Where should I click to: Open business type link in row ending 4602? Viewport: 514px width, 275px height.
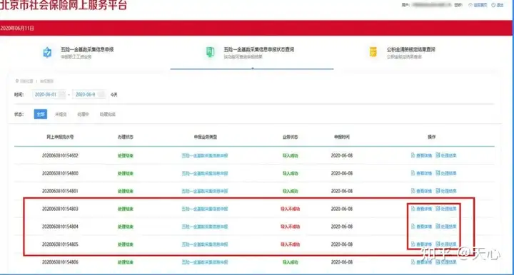205,155
